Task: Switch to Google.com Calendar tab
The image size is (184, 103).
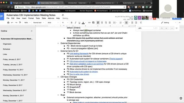Action: pyautogui.click(x=22, y=3)
